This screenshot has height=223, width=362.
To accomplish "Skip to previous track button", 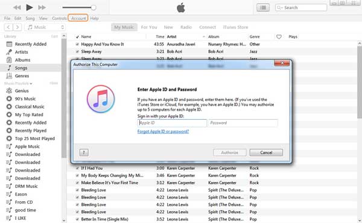I will [17, 8].
